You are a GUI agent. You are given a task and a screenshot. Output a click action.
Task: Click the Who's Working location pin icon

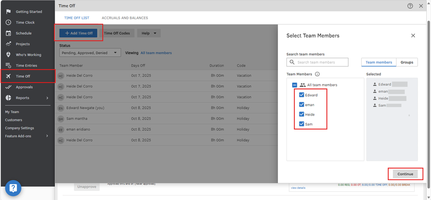pos(8,55)
